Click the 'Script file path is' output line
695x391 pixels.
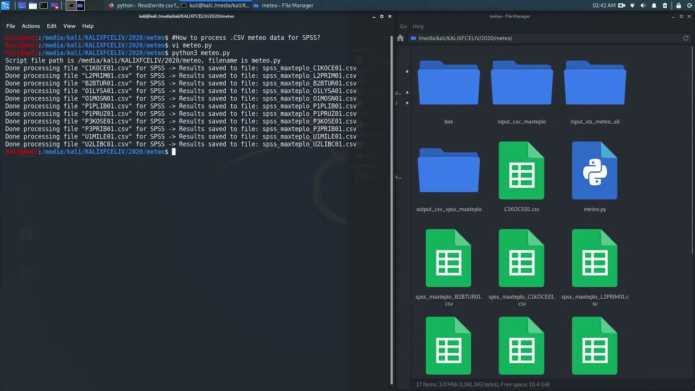(143, 61)
